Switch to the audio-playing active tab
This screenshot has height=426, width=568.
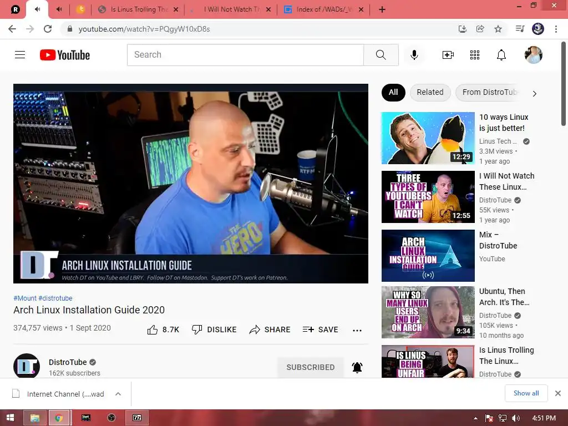pos(37,9)
